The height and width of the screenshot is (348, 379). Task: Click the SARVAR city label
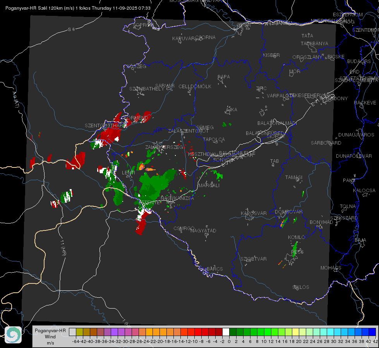coord(165,86)
